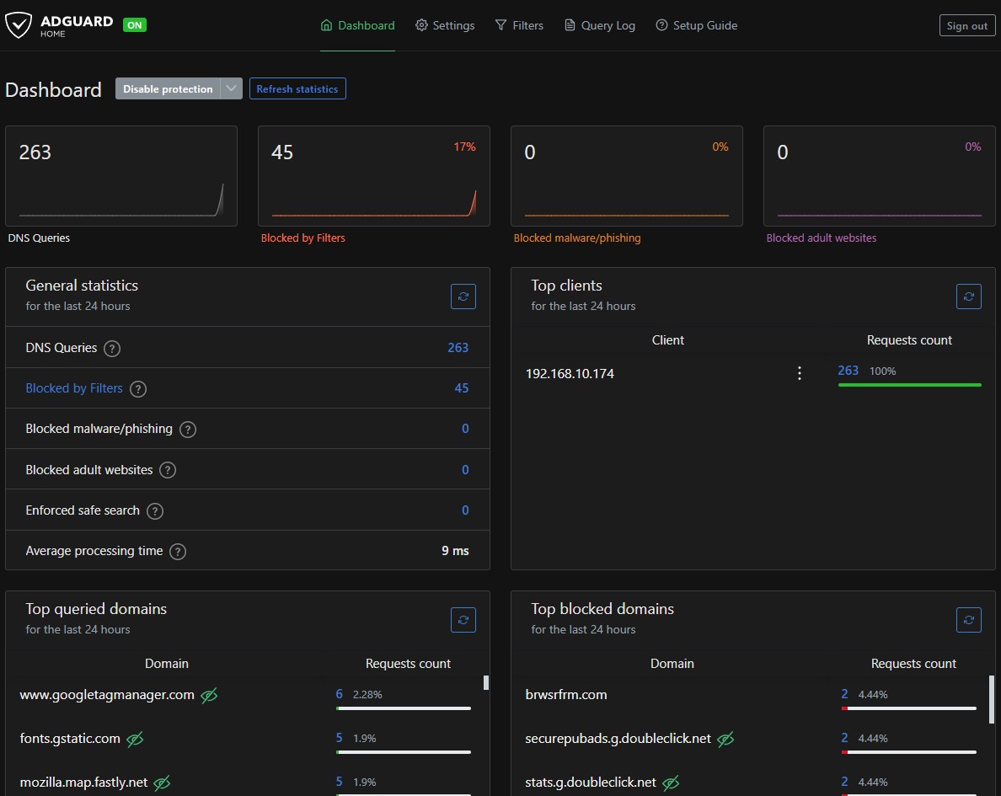
Task: Click Requests count header in Top clients
Action: coord(909,340)
